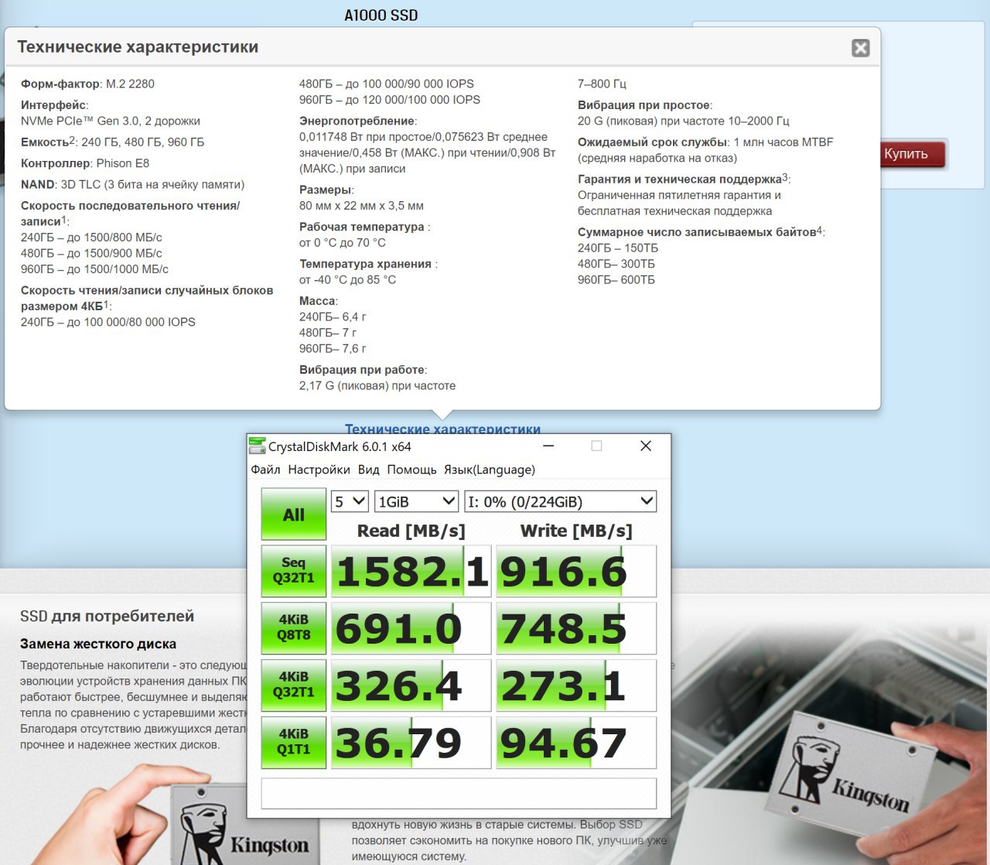The height and width of the screenshot is (865, 990).
Task: Open the Файл menu in CrystalDiskMark
Action: tap(265, 470)
